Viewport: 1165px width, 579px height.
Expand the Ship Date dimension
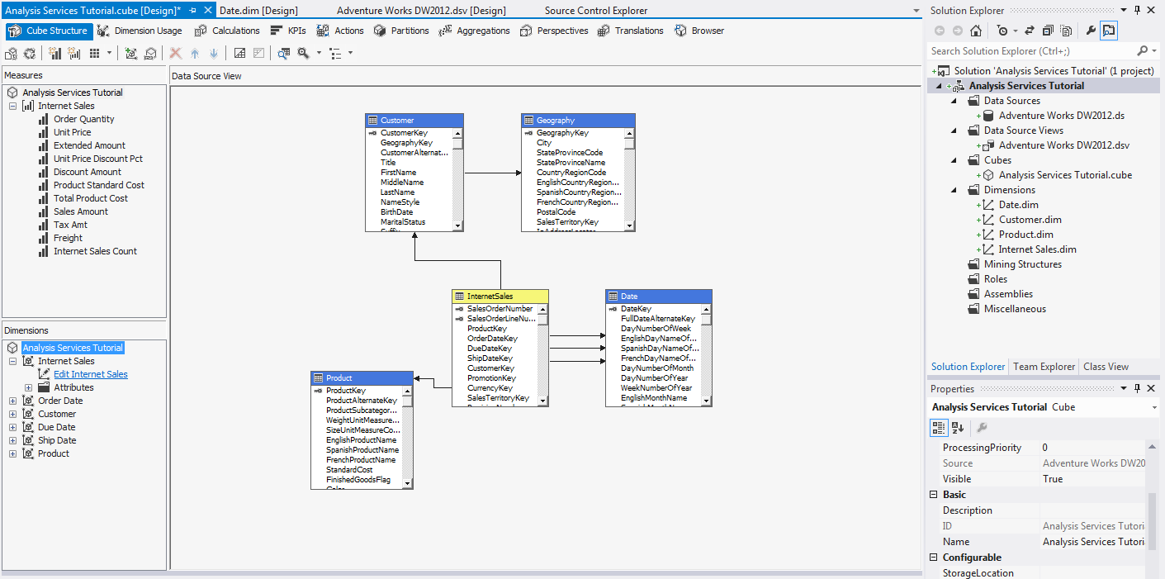[x=12, y=440]
